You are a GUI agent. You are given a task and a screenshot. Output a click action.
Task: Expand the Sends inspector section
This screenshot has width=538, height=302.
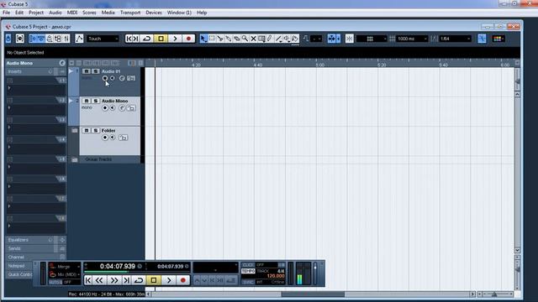(x=36, y=248)
